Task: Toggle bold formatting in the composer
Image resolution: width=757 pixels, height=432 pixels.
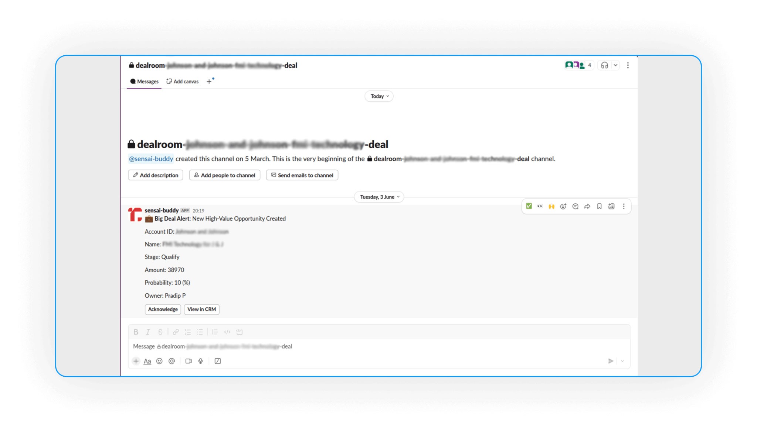Action: (136, 332)
